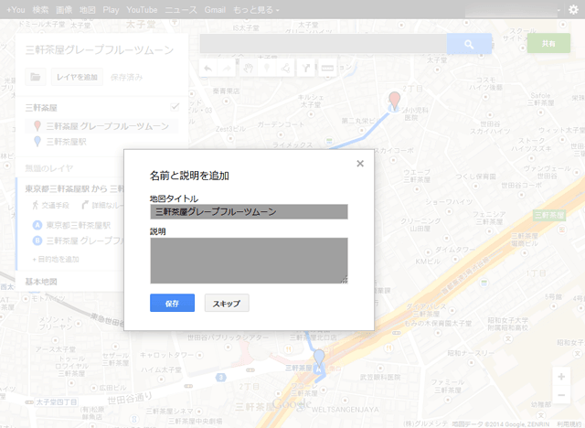This screenshot has width=585, height=428.
Task: Click 東京都三軒茶屋駅 waypoint text
Action: pyautogui.click(x=79, y=225)
